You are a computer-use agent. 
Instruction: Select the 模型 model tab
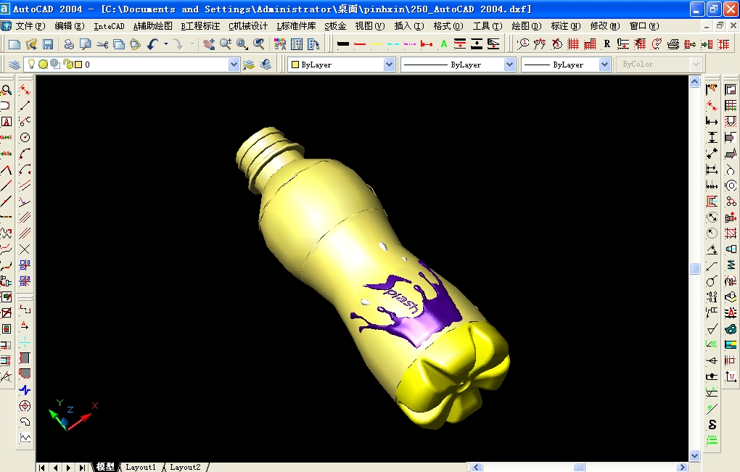tap(106, 467)
